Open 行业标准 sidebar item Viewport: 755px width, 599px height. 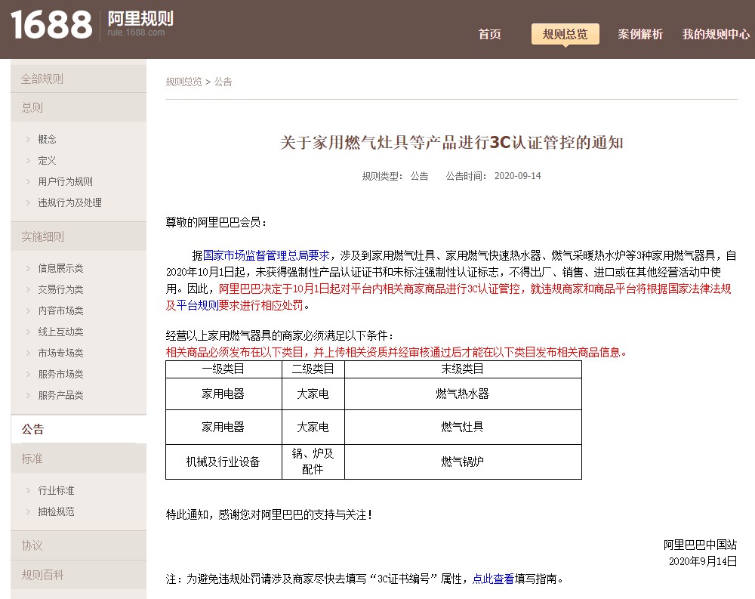point(57,490)
